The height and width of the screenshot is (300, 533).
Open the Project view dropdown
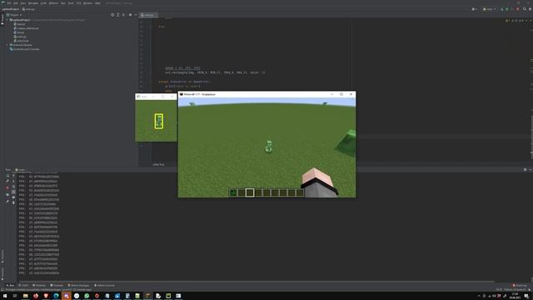tap(14, 15)
